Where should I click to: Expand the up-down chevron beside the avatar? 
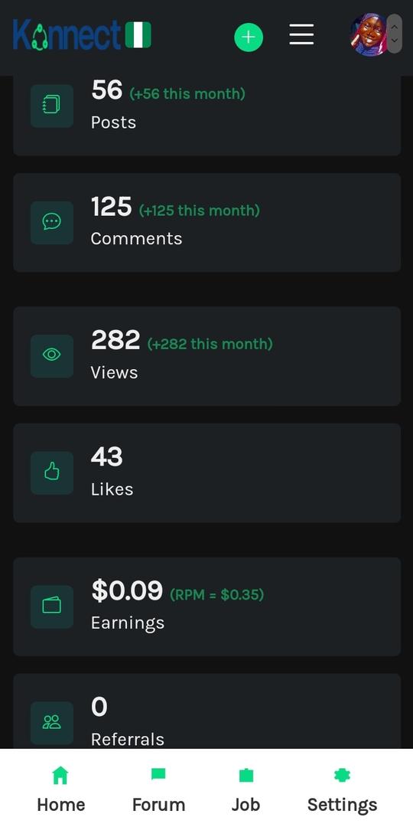395,34
